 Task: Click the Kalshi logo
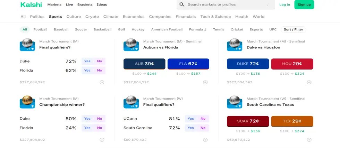tap(31, 4)
